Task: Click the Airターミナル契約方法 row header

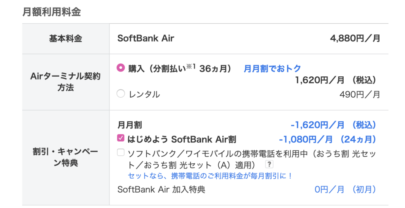Action: (x=66, y=82)
